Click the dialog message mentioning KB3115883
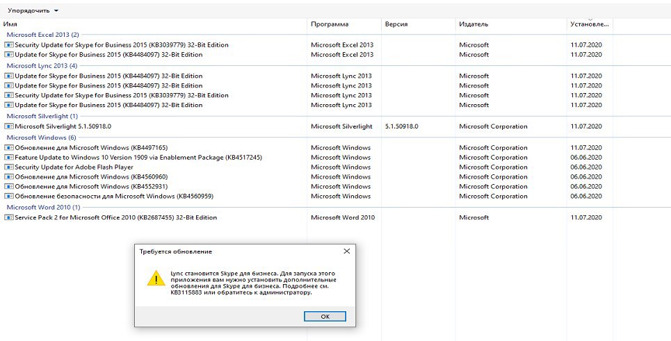This screenshot has height=341, width=671. coord(253,283)
